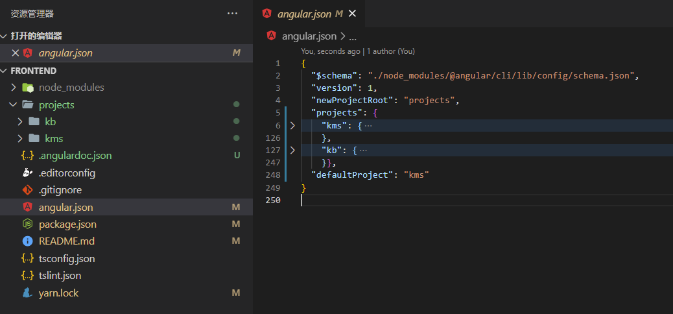Viewport: 673px width, 314px height.
Task: Close the angular.json editor tab
Action: click(x=352, y=14)
